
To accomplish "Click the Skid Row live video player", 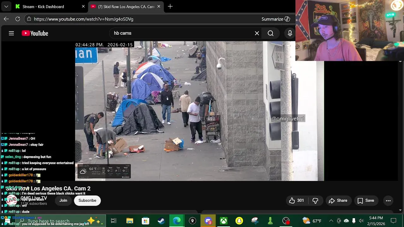I will coord(199,111).
